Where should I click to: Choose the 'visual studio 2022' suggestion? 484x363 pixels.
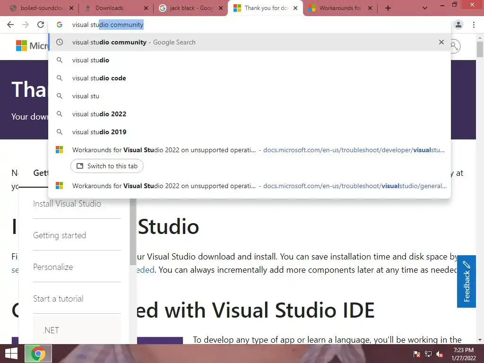(250, 114)
